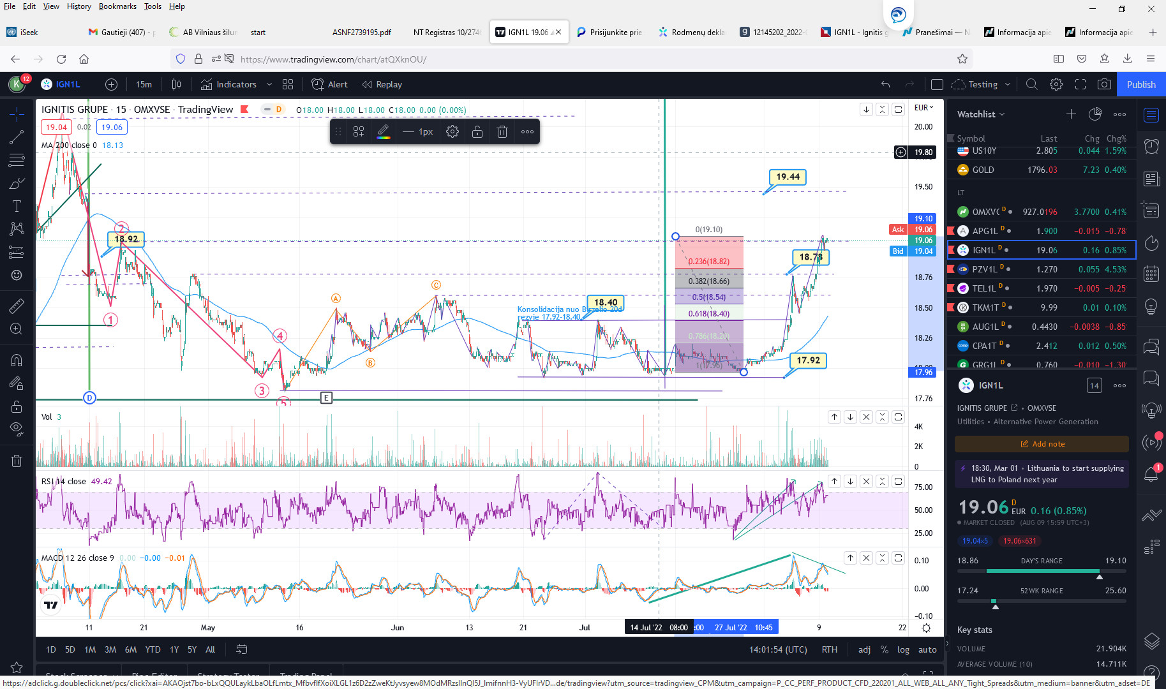Start bar Replay mode
The width and height of the screenshot is (1166, 689).
coord(382,84)
